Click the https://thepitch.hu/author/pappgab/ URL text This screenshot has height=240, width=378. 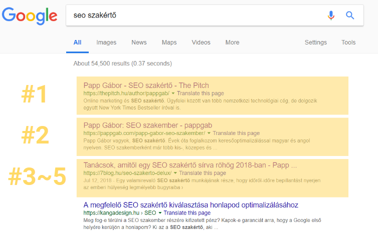pos(126,93)
